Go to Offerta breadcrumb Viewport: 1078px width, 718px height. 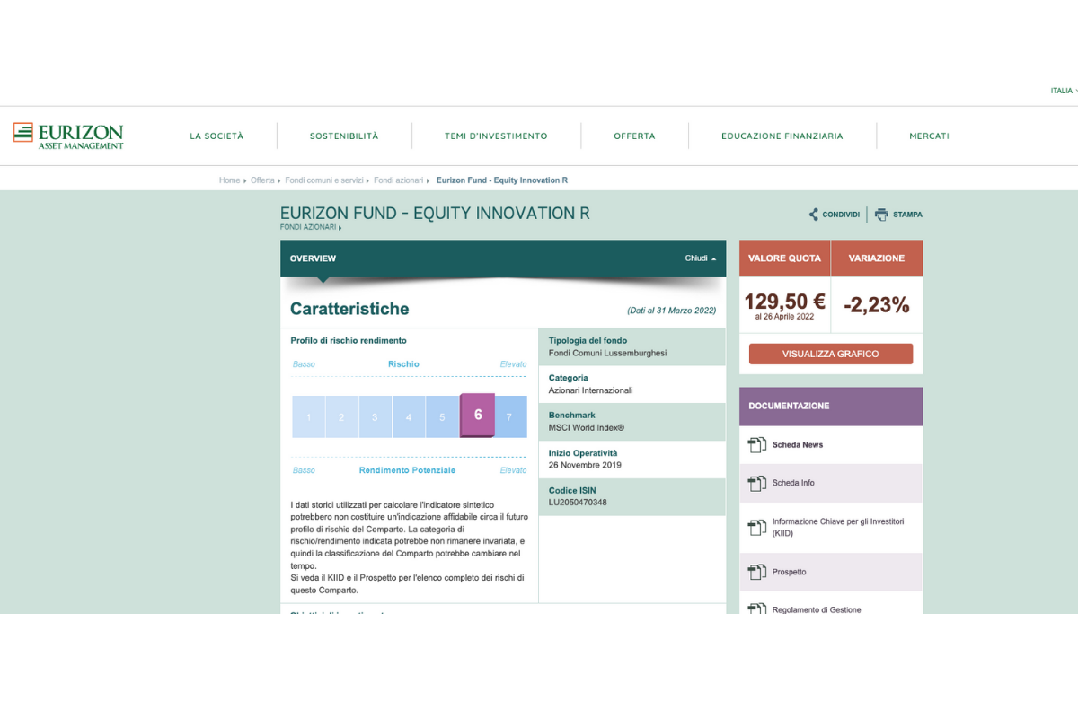262,180
